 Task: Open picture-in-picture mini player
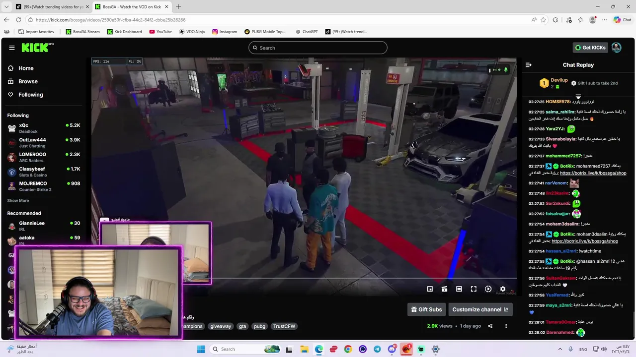pos(430,289)
